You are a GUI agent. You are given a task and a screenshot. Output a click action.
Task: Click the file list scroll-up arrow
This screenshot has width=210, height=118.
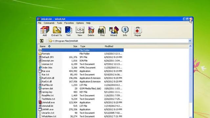190,46
